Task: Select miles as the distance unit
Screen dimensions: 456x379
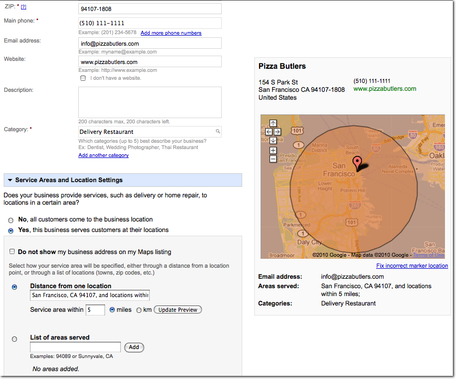Action: (112, 310)
